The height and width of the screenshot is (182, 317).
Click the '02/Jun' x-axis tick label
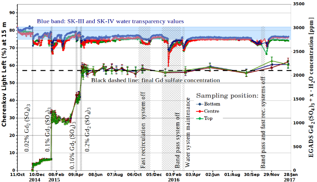click(x=213, y=175)
